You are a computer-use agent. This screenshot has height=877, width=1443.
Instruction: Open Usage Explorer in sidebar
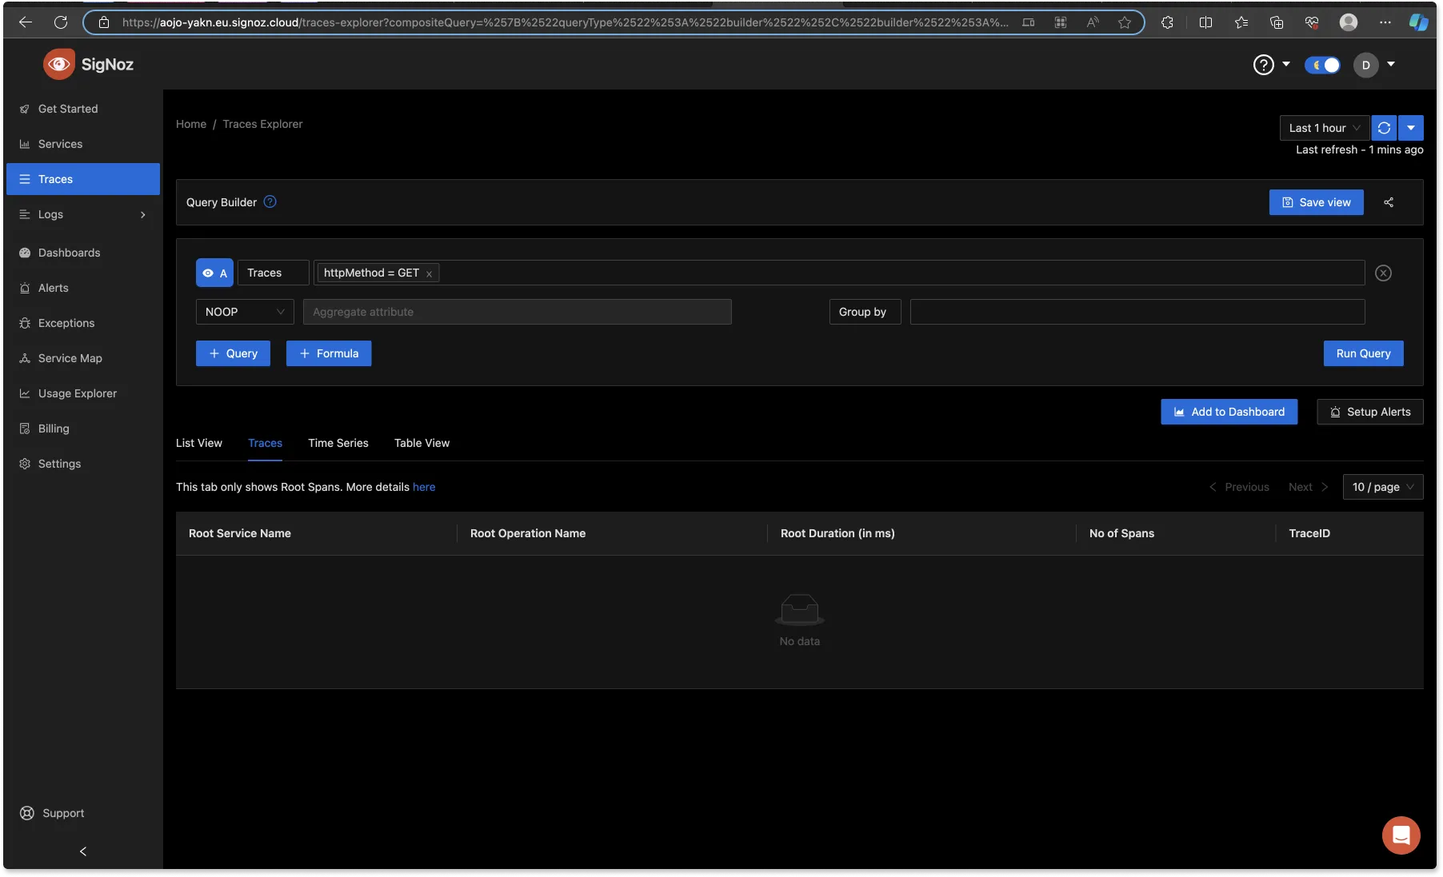[83, 393]
